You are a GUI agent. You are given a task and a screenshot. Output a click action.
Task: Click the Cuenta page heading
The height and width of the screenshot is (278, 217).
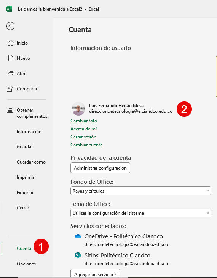80,30
